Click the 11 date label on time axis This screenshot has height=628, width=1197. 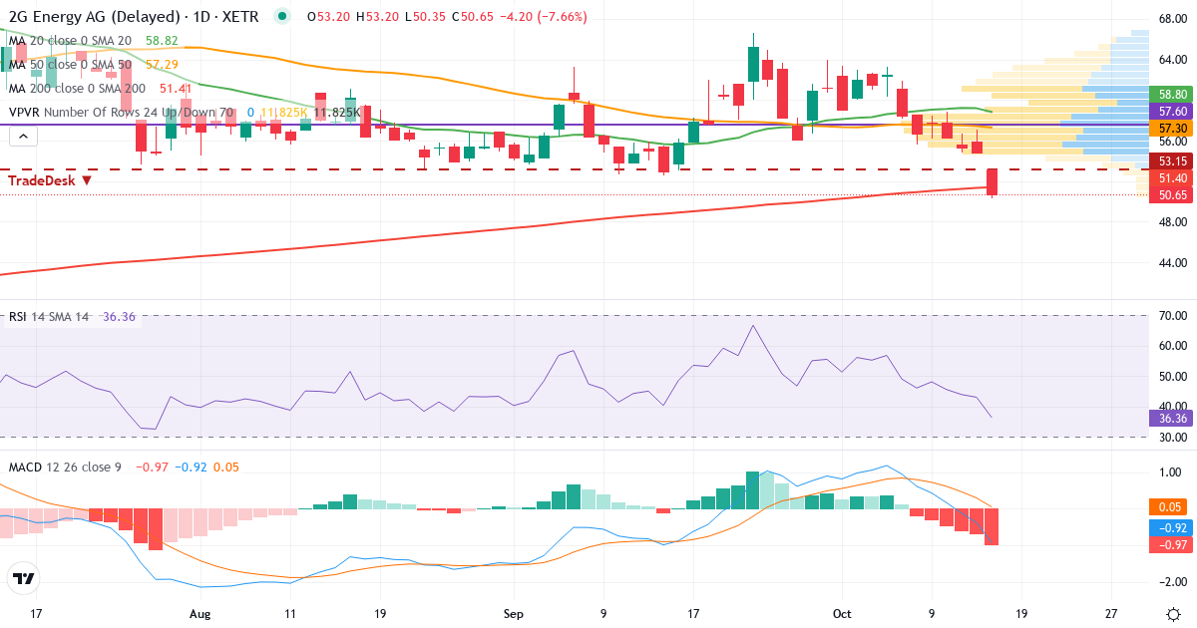coord(289,612)
